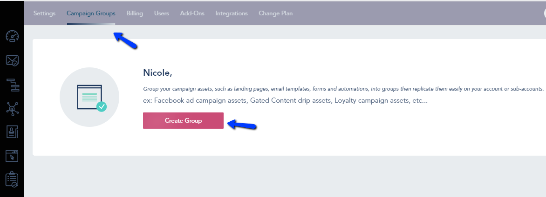Switch to the Settings tab

pyautogui.click(x=44, y=13)
